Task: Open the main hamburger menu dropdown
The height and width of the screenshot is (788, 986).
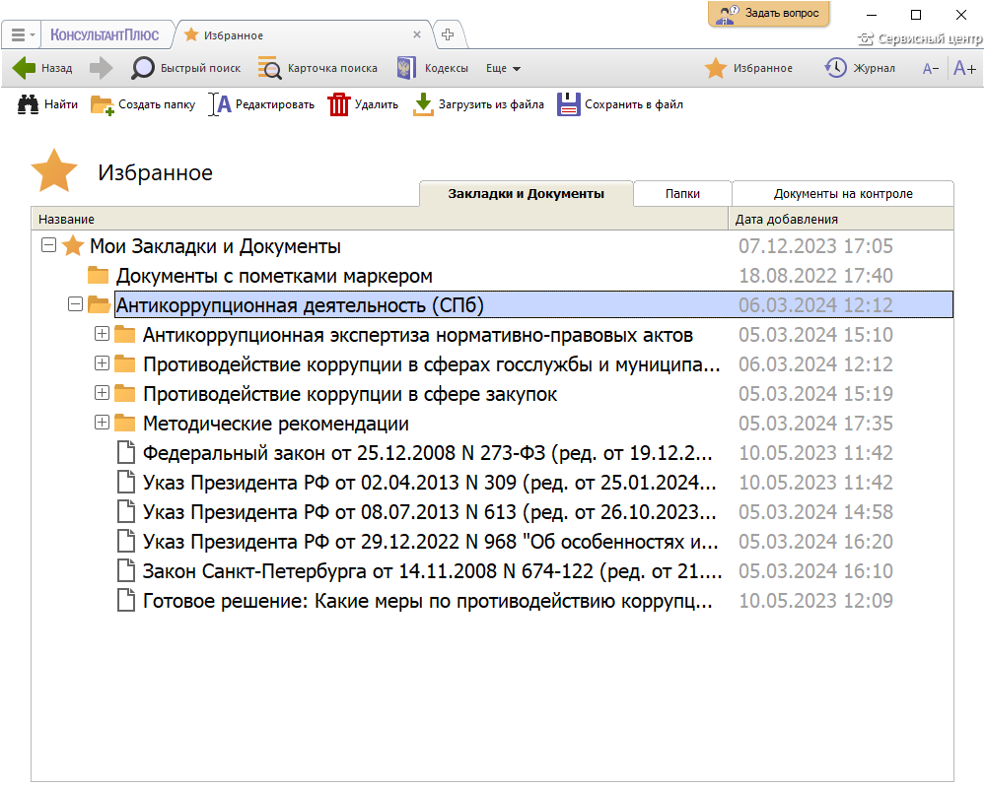Action: tap(25, 34)
